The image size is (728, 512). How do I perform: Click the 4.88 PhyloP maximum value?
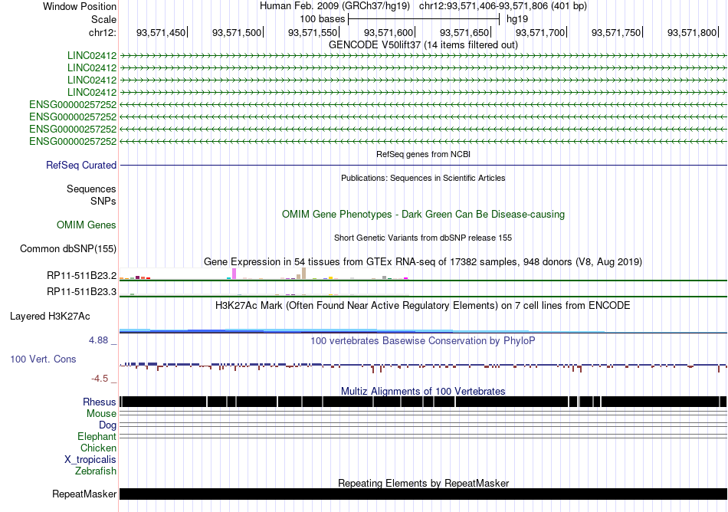point(98,340)
